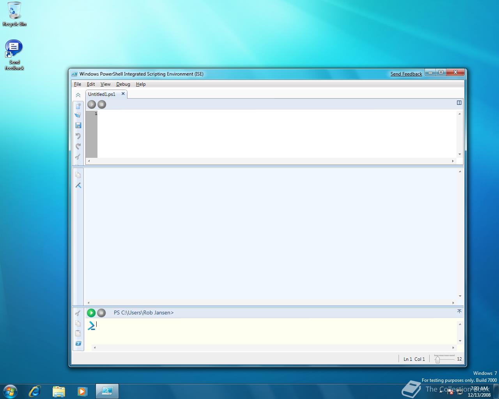Click the New script icon in the sidebar
This screenshot has height=399, width=499.
point(78,106)
